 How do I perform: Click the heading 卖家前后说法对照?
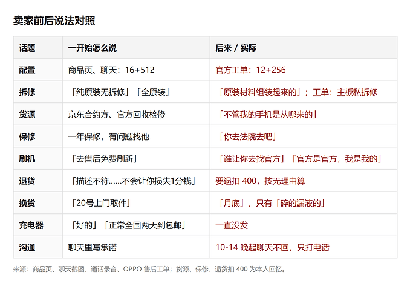coord(54,21)
